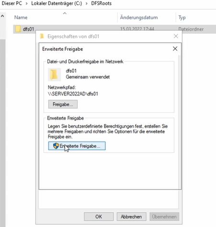Cancel via the Abbrechen button

click(131, 216)
